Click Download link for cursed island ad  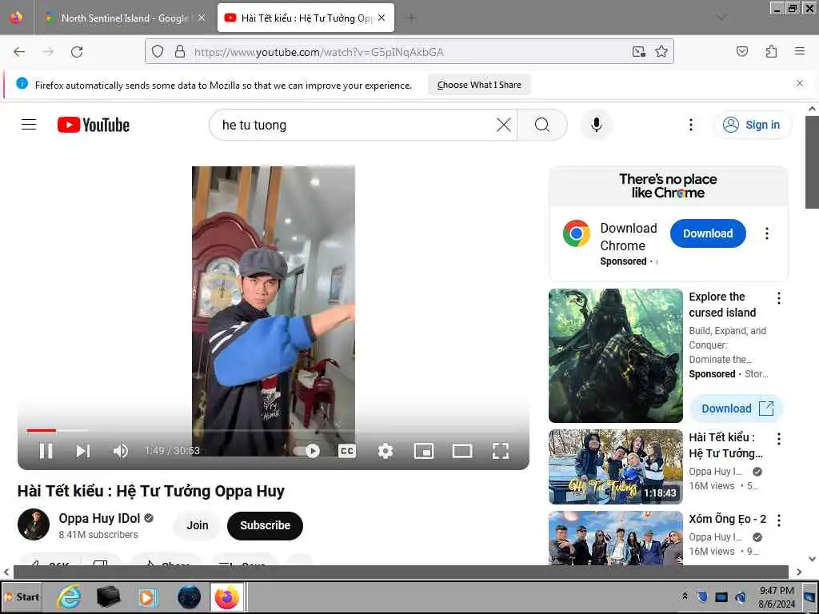[x=737, y=409]
